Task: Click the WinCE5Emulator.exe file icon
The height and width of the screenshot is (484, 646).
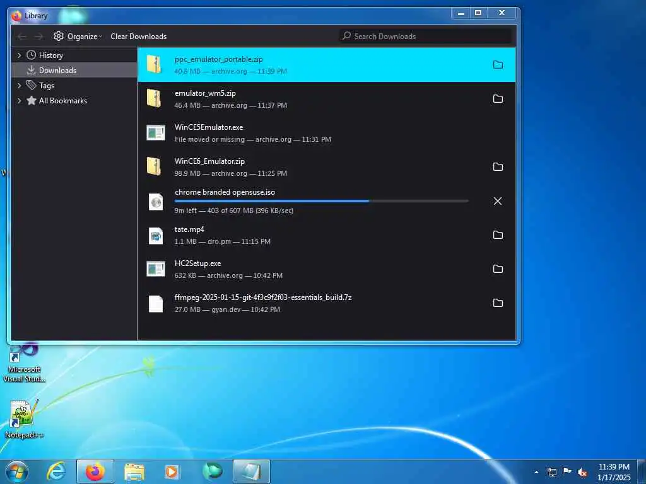Action: (x=156, y=132)
